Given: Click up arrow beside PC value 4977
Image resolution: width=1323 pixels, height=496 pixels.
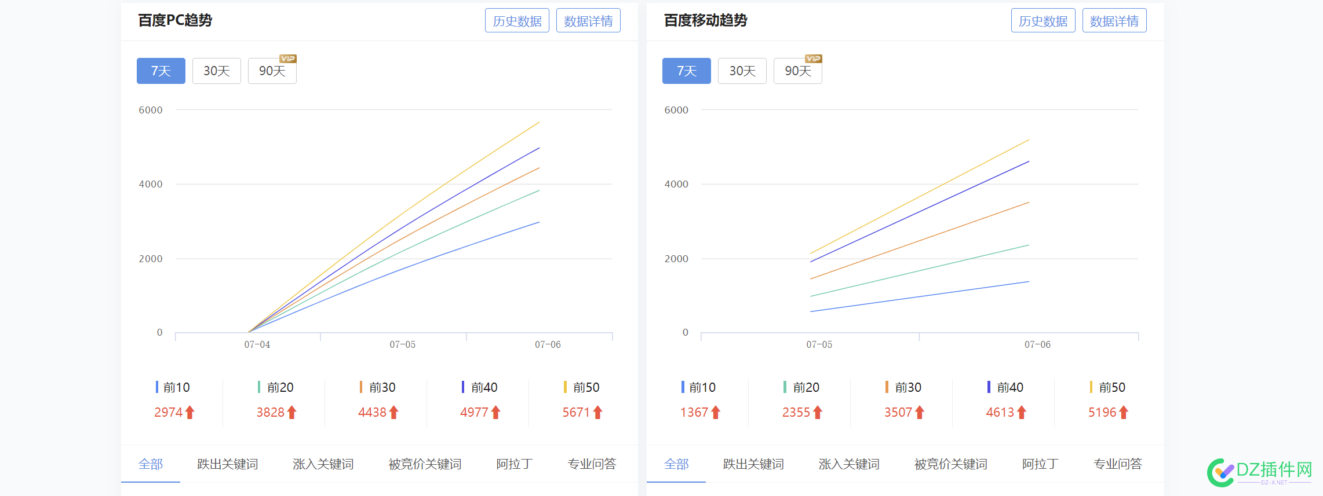Looking at the screenshot, I should [496, 412].
